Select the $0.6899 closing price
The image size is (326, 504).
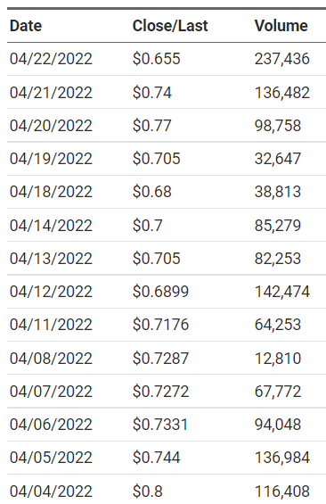(160, 292)
